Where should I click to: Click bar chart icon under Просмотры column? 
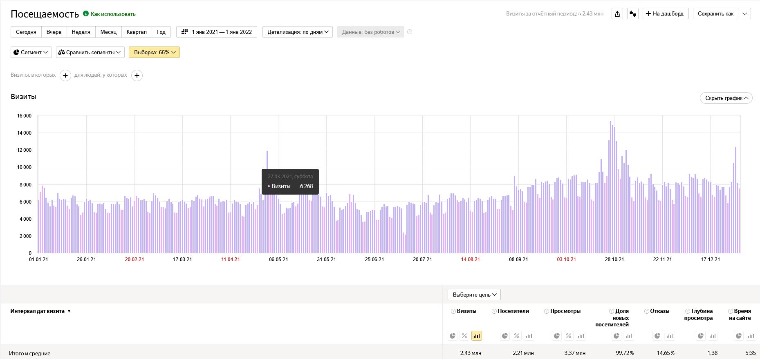pos(581,336)
